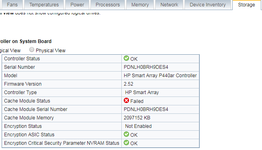Open the Fans tab
The height and width of the screenshot is (150, 262).
11,5
